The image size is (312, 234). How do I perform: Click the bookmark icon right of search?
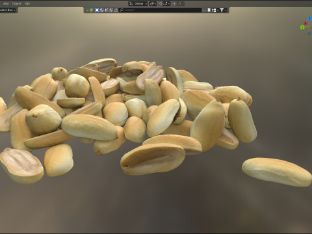(x=209, y=10)
